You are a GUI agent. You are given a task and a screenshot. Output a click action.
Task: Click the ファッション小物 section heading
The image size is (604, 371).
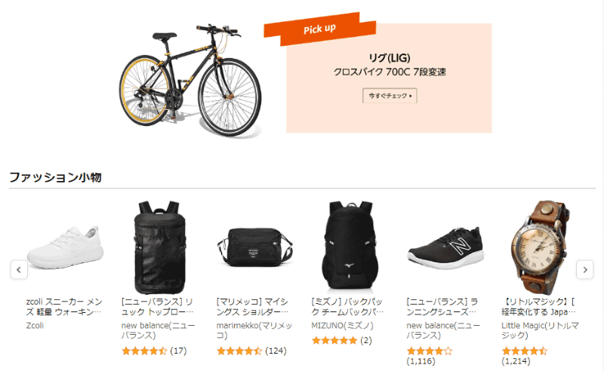[x=55, y=177]
